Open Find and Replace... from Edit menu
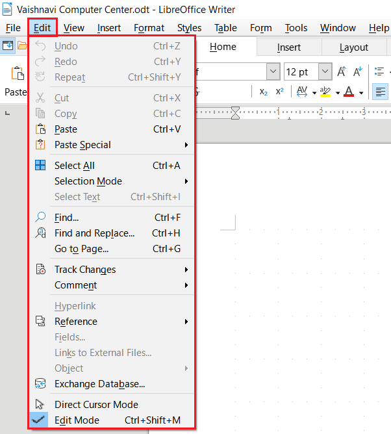391x434 pixels. point(112,233)
